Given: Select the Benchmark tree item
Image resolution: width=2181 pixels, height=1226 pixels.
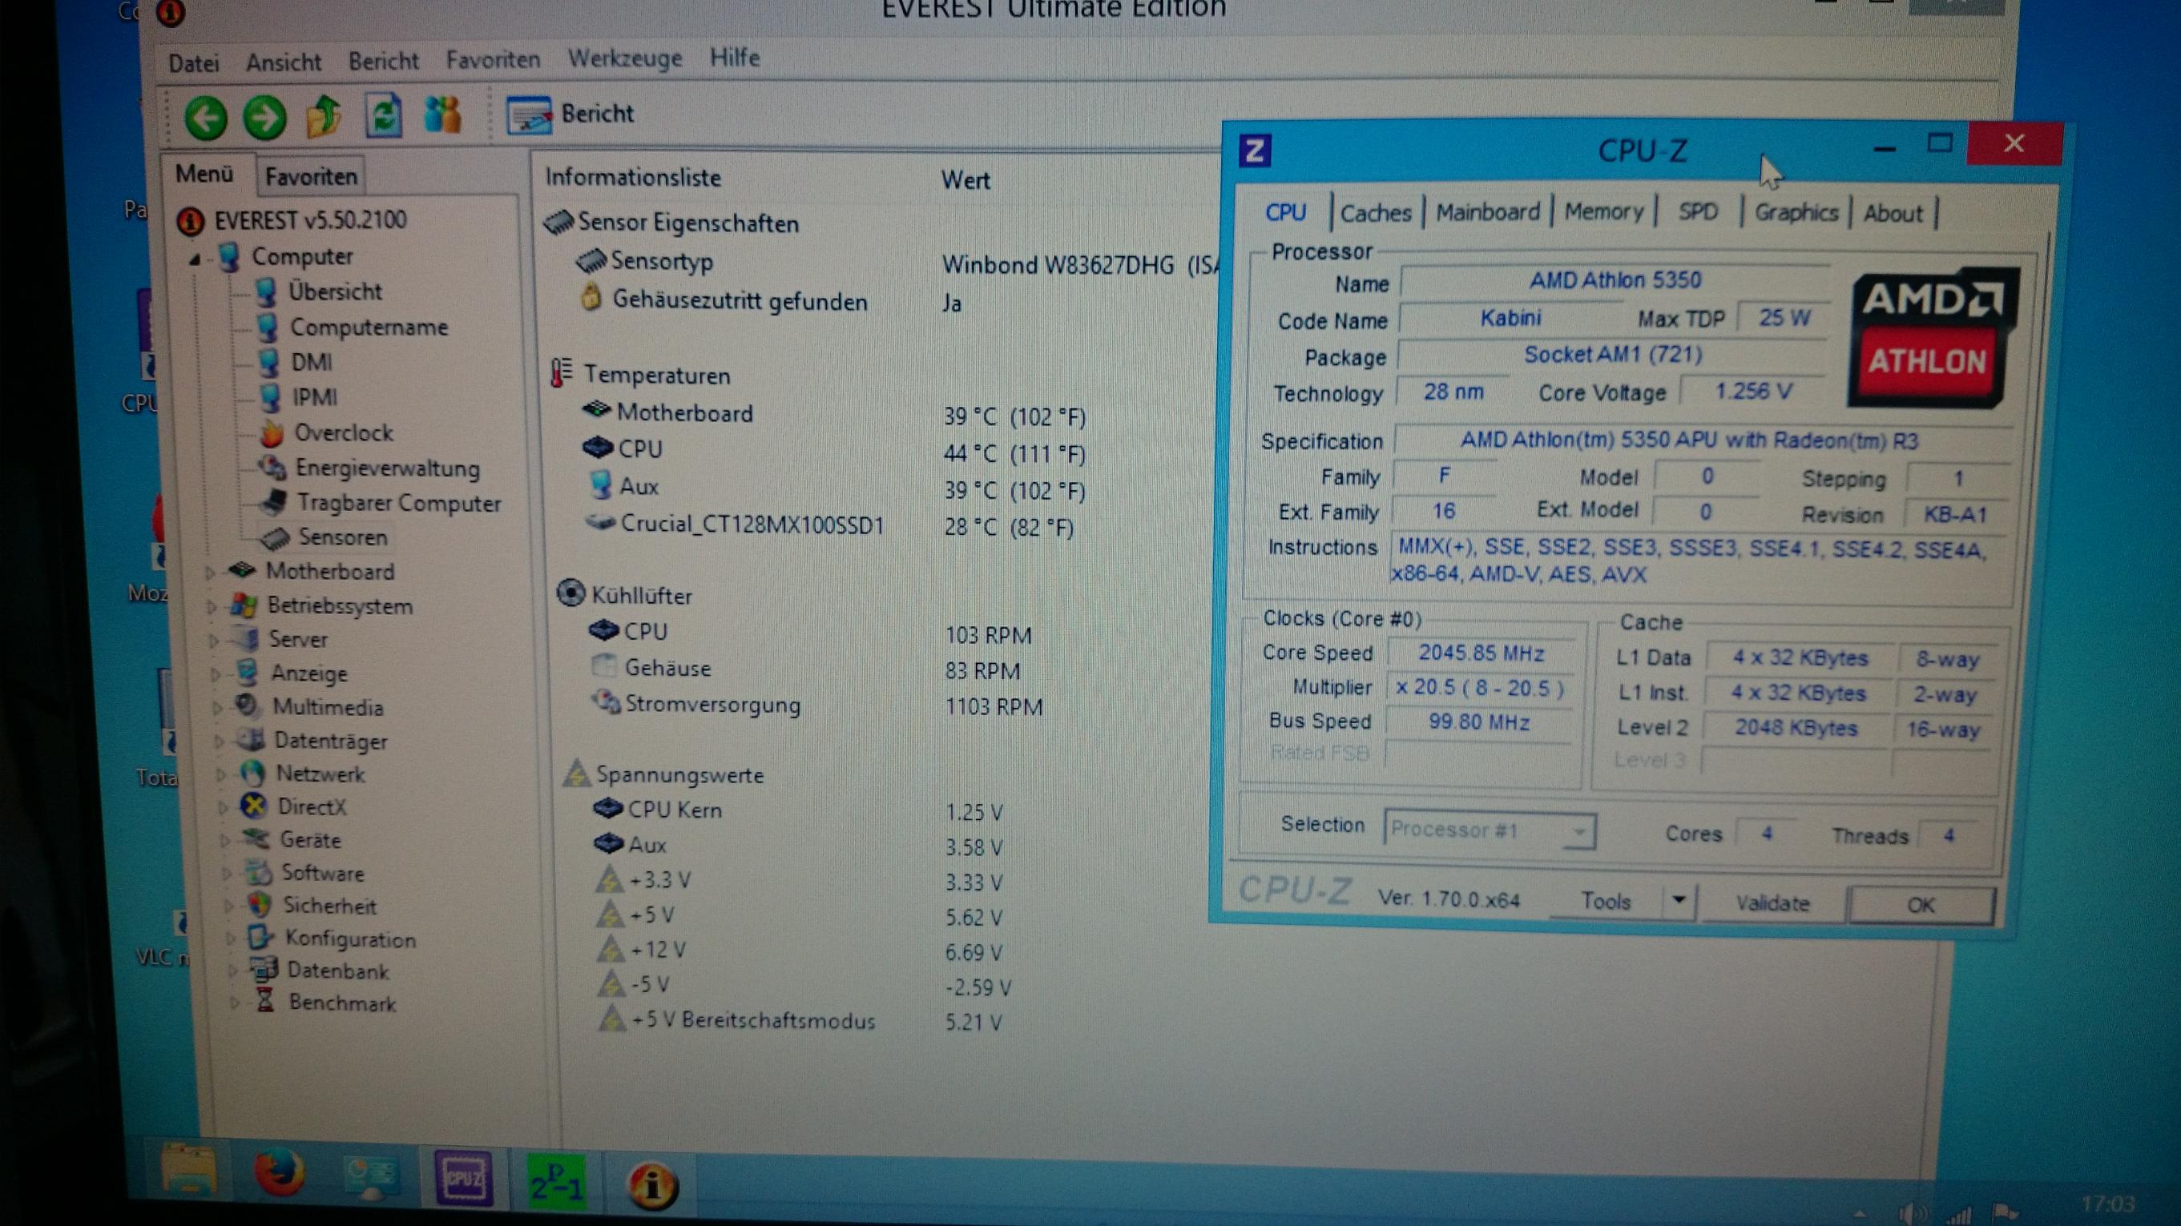Looking at the screenshot, I should pos(341,1003).
